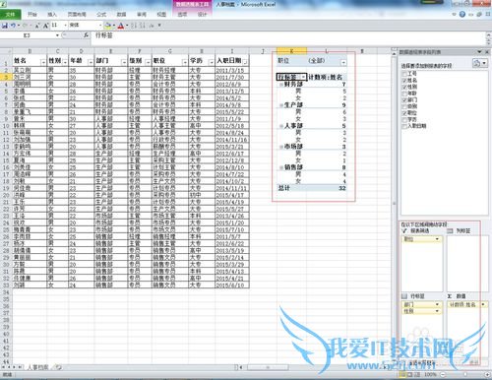Click the insert new worksheet tab icon
492x380 pixels.
pos(58,367)
